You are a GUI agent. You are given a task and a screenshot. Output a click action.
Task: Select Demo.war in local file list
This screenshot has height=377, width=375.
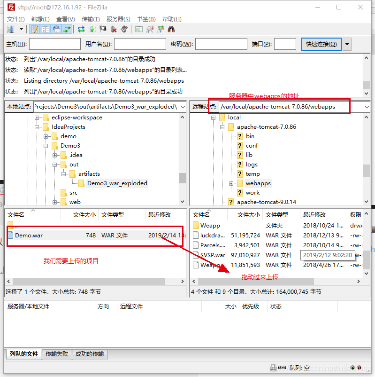(96, 235)
